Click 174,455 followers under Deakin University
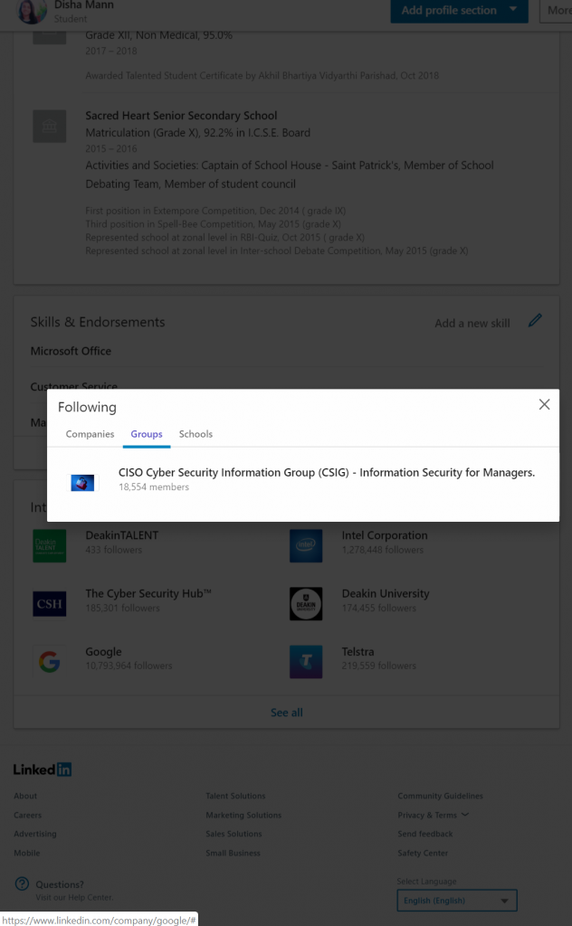The image size is (572, 926). coord(379,608)
